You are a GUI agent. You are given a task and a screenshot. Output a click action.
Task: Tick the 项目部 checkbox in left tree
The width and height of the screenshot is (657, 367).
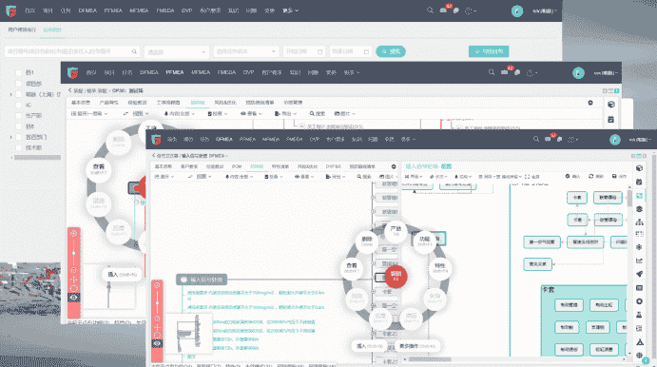point(18,84)
